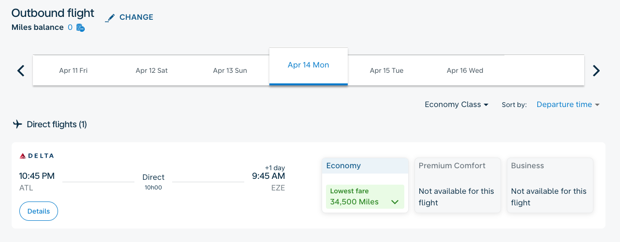Select the Apr 14 Mon date tab
This screenshot has width=620, height=242.
click(x=309, y=66)
